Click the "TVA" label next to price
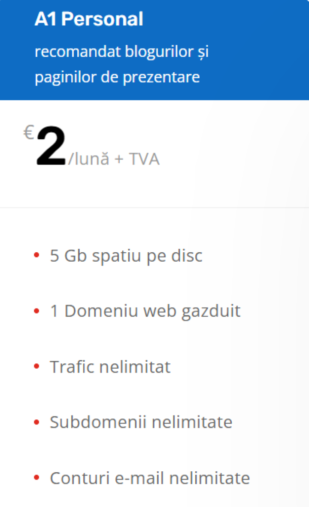The width and height of the screenshot is (309, 507). (x=144, y=159)
